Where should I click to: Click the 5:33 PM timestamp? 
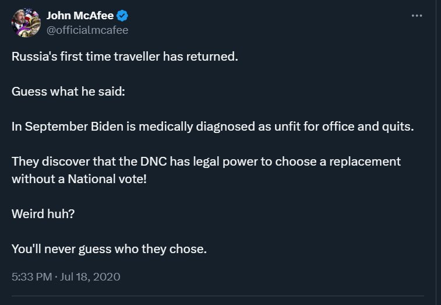(32, 277)
